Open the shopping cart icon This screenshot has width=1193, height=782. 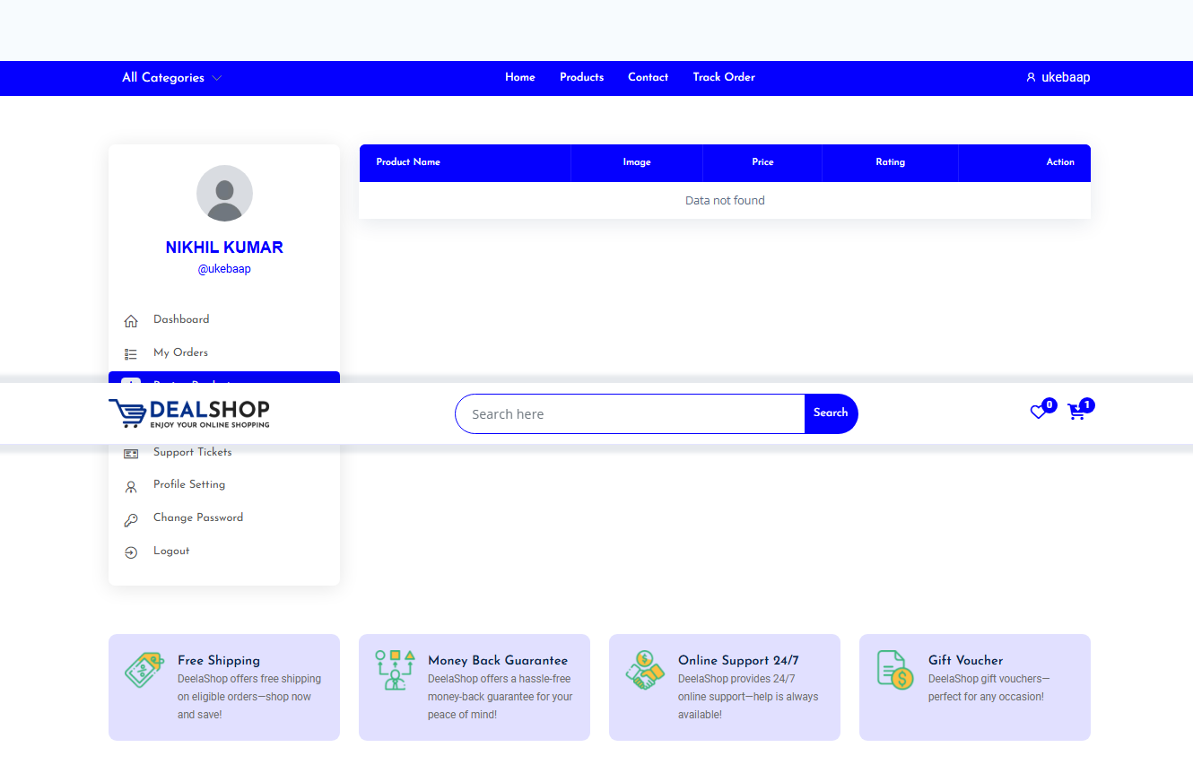tap(1076, 413)
